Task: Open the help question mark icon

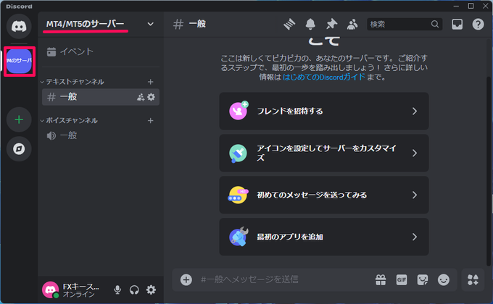Action: click(x=478, y=24)
